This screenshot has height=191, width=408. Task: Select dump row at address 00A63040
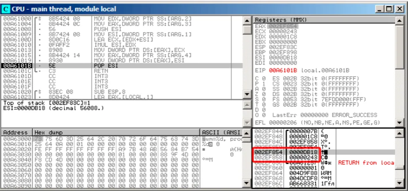[122, 159]
